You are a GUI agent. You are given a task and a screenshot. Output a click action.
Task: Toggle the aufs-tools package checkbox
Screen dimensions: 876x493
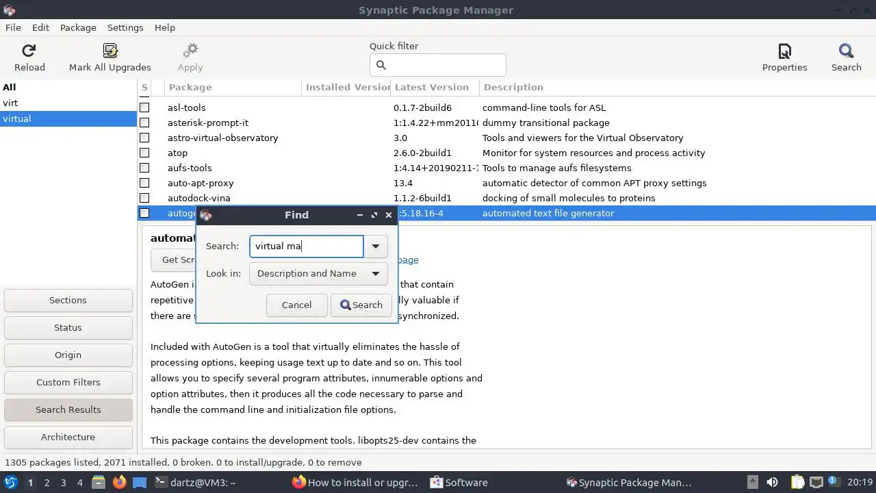144,168
